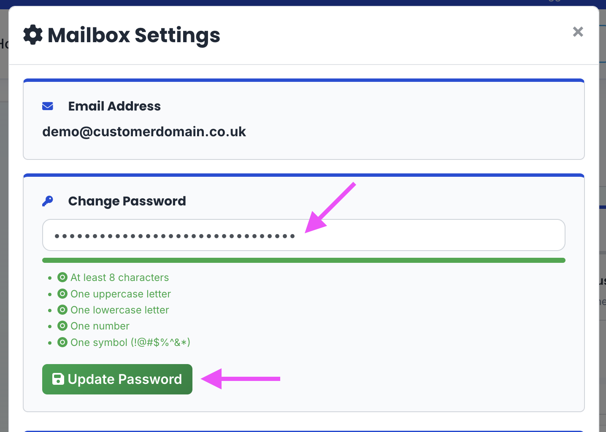Screen dimensions: 606x432
Task: Click the floppy disk icon on Update Password
Action: click(58, 379)
